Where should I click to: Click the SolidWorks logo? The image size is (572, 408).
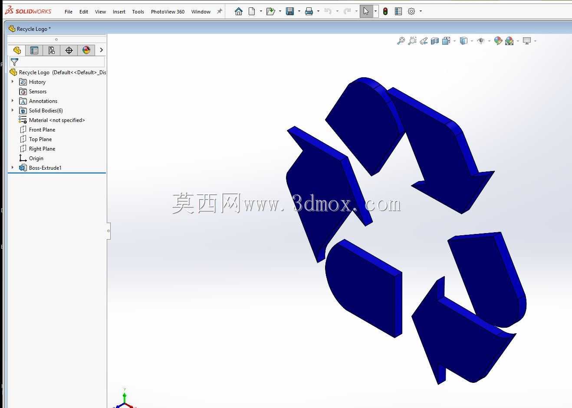pos(28,11)
